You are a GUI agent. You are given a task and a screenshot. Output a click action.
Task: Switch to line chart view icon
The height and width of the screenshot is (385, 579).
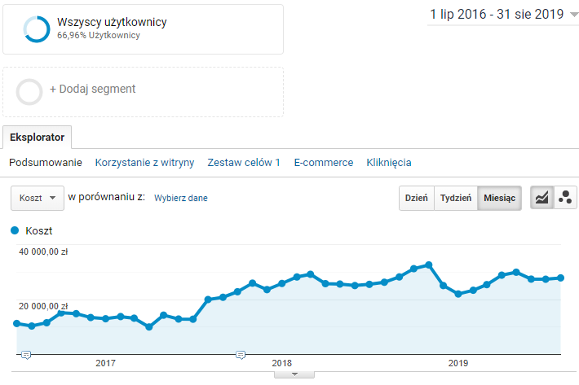click(x=541, y=198)
